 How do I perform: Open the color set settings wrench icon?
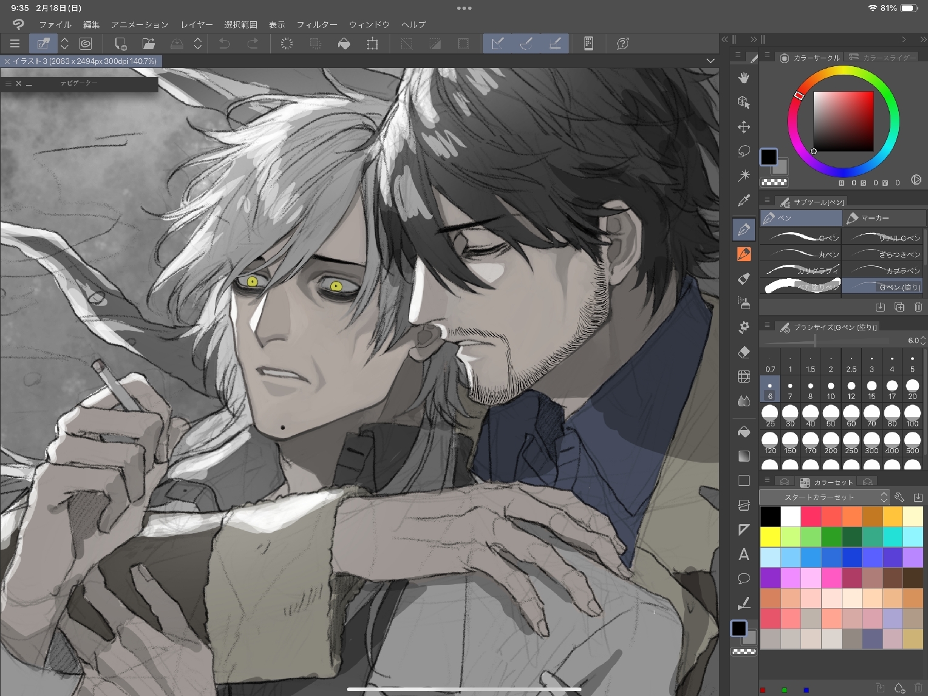coord(899,497)
